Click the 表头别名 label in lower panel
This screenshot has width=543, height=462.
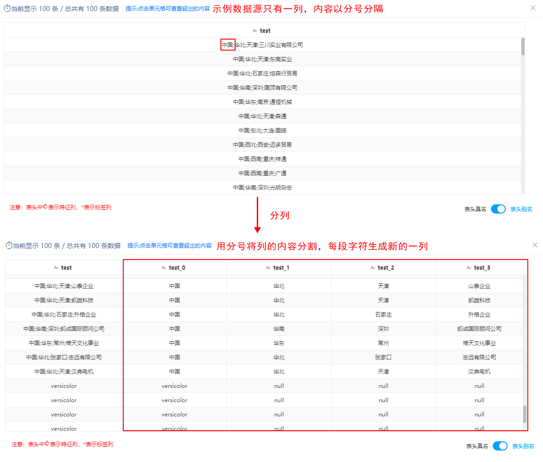click(x=523, y=446)
